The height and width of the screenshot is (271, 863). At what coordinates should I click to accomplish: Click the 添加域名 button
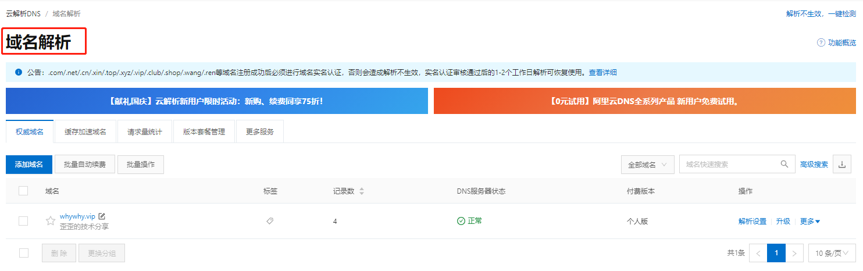29,165
